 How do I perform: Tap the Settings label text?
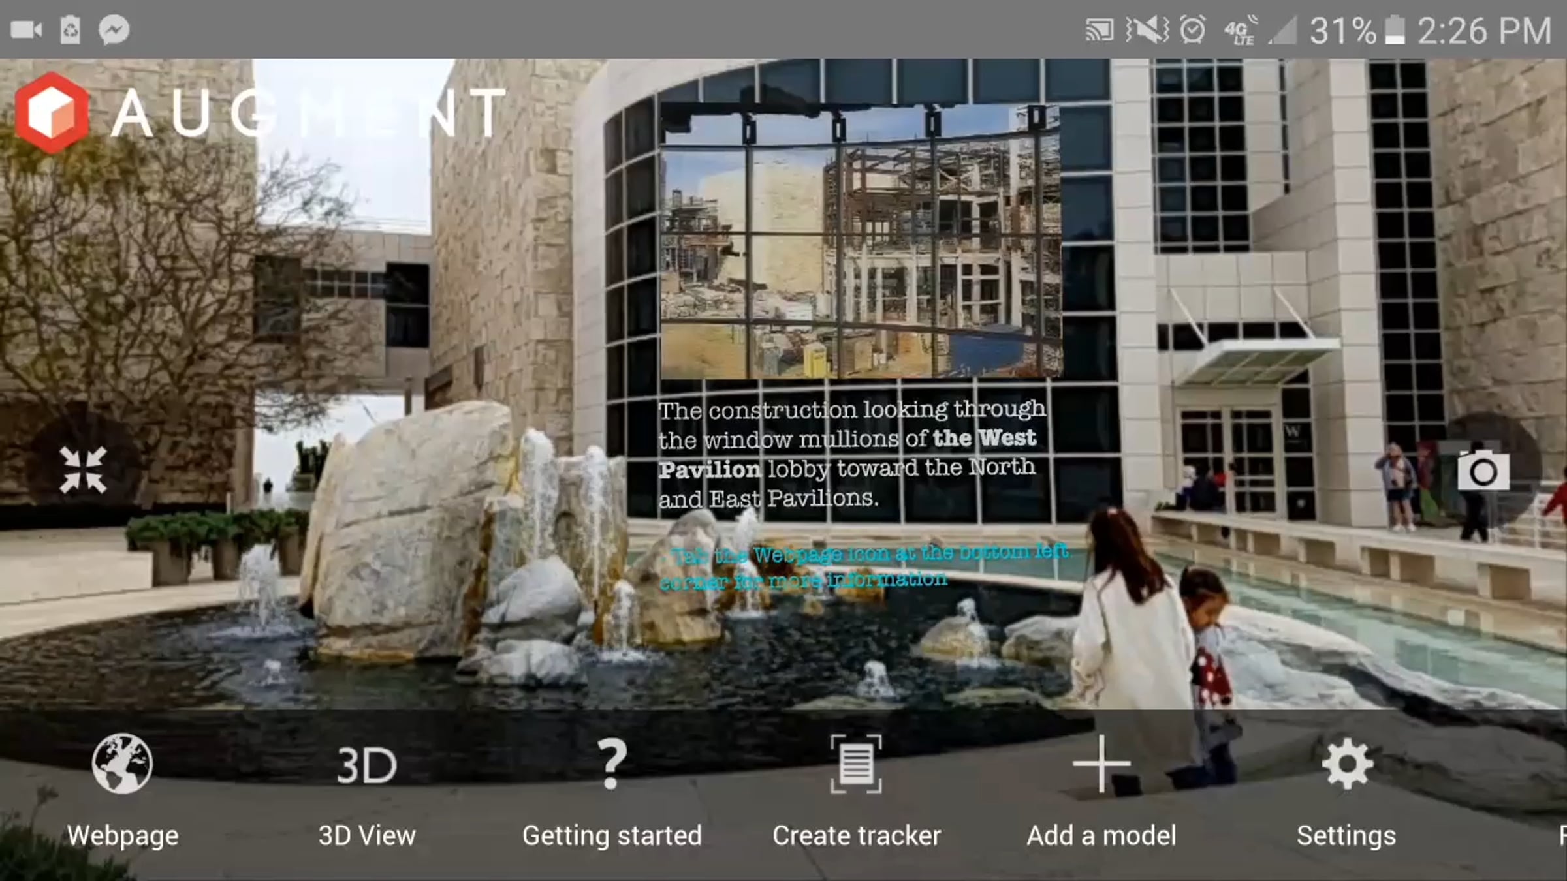pyautogui.click(x=1346, y=836)
